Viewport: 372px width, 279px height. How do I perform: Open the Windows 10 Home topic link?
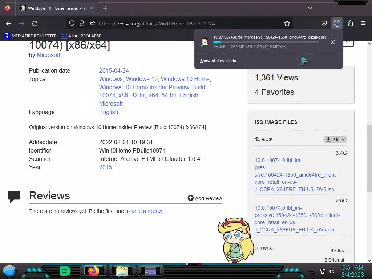[x=185, y=79]
